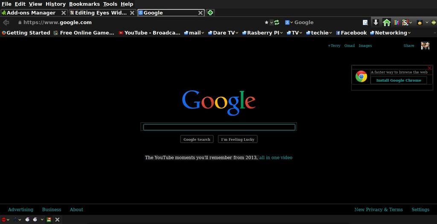This screenshot has height=224, width=437.
Task: Expand the Stylish icon dropdown arrow
Action: click(411, 23)
